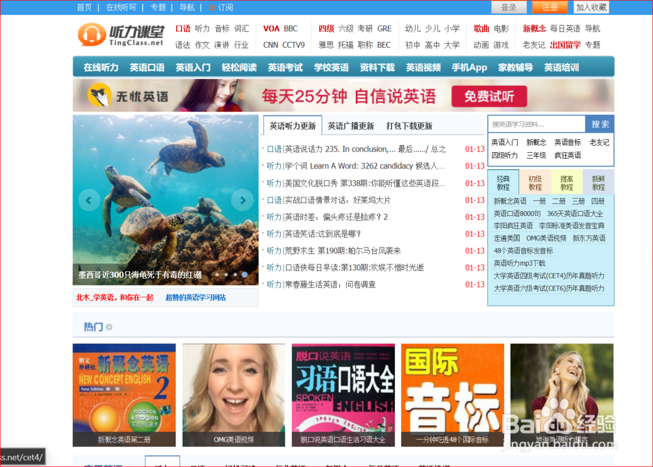Click the carousel next arrow

click(242, 200)
